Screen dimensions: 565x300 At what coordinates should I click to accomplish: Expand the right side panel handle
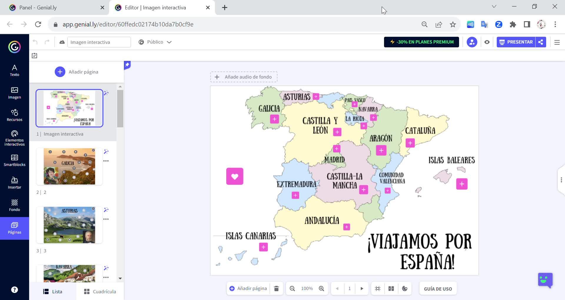pyautogui.click(x=561, y=180)
